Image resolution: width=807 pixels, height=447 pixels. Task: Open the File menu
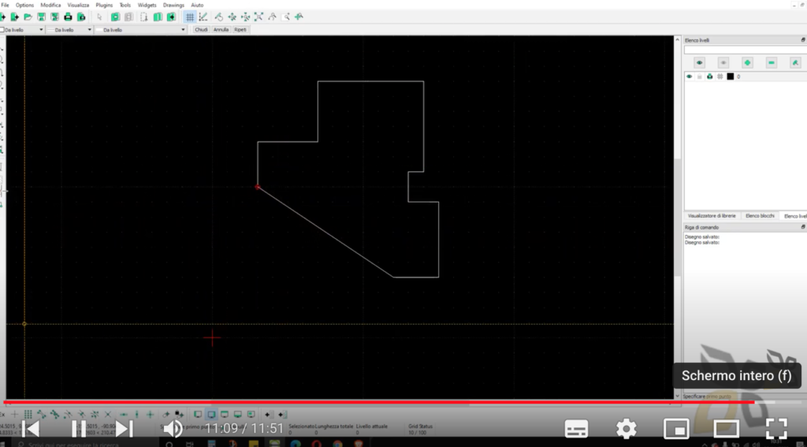(x=5, y=6)
